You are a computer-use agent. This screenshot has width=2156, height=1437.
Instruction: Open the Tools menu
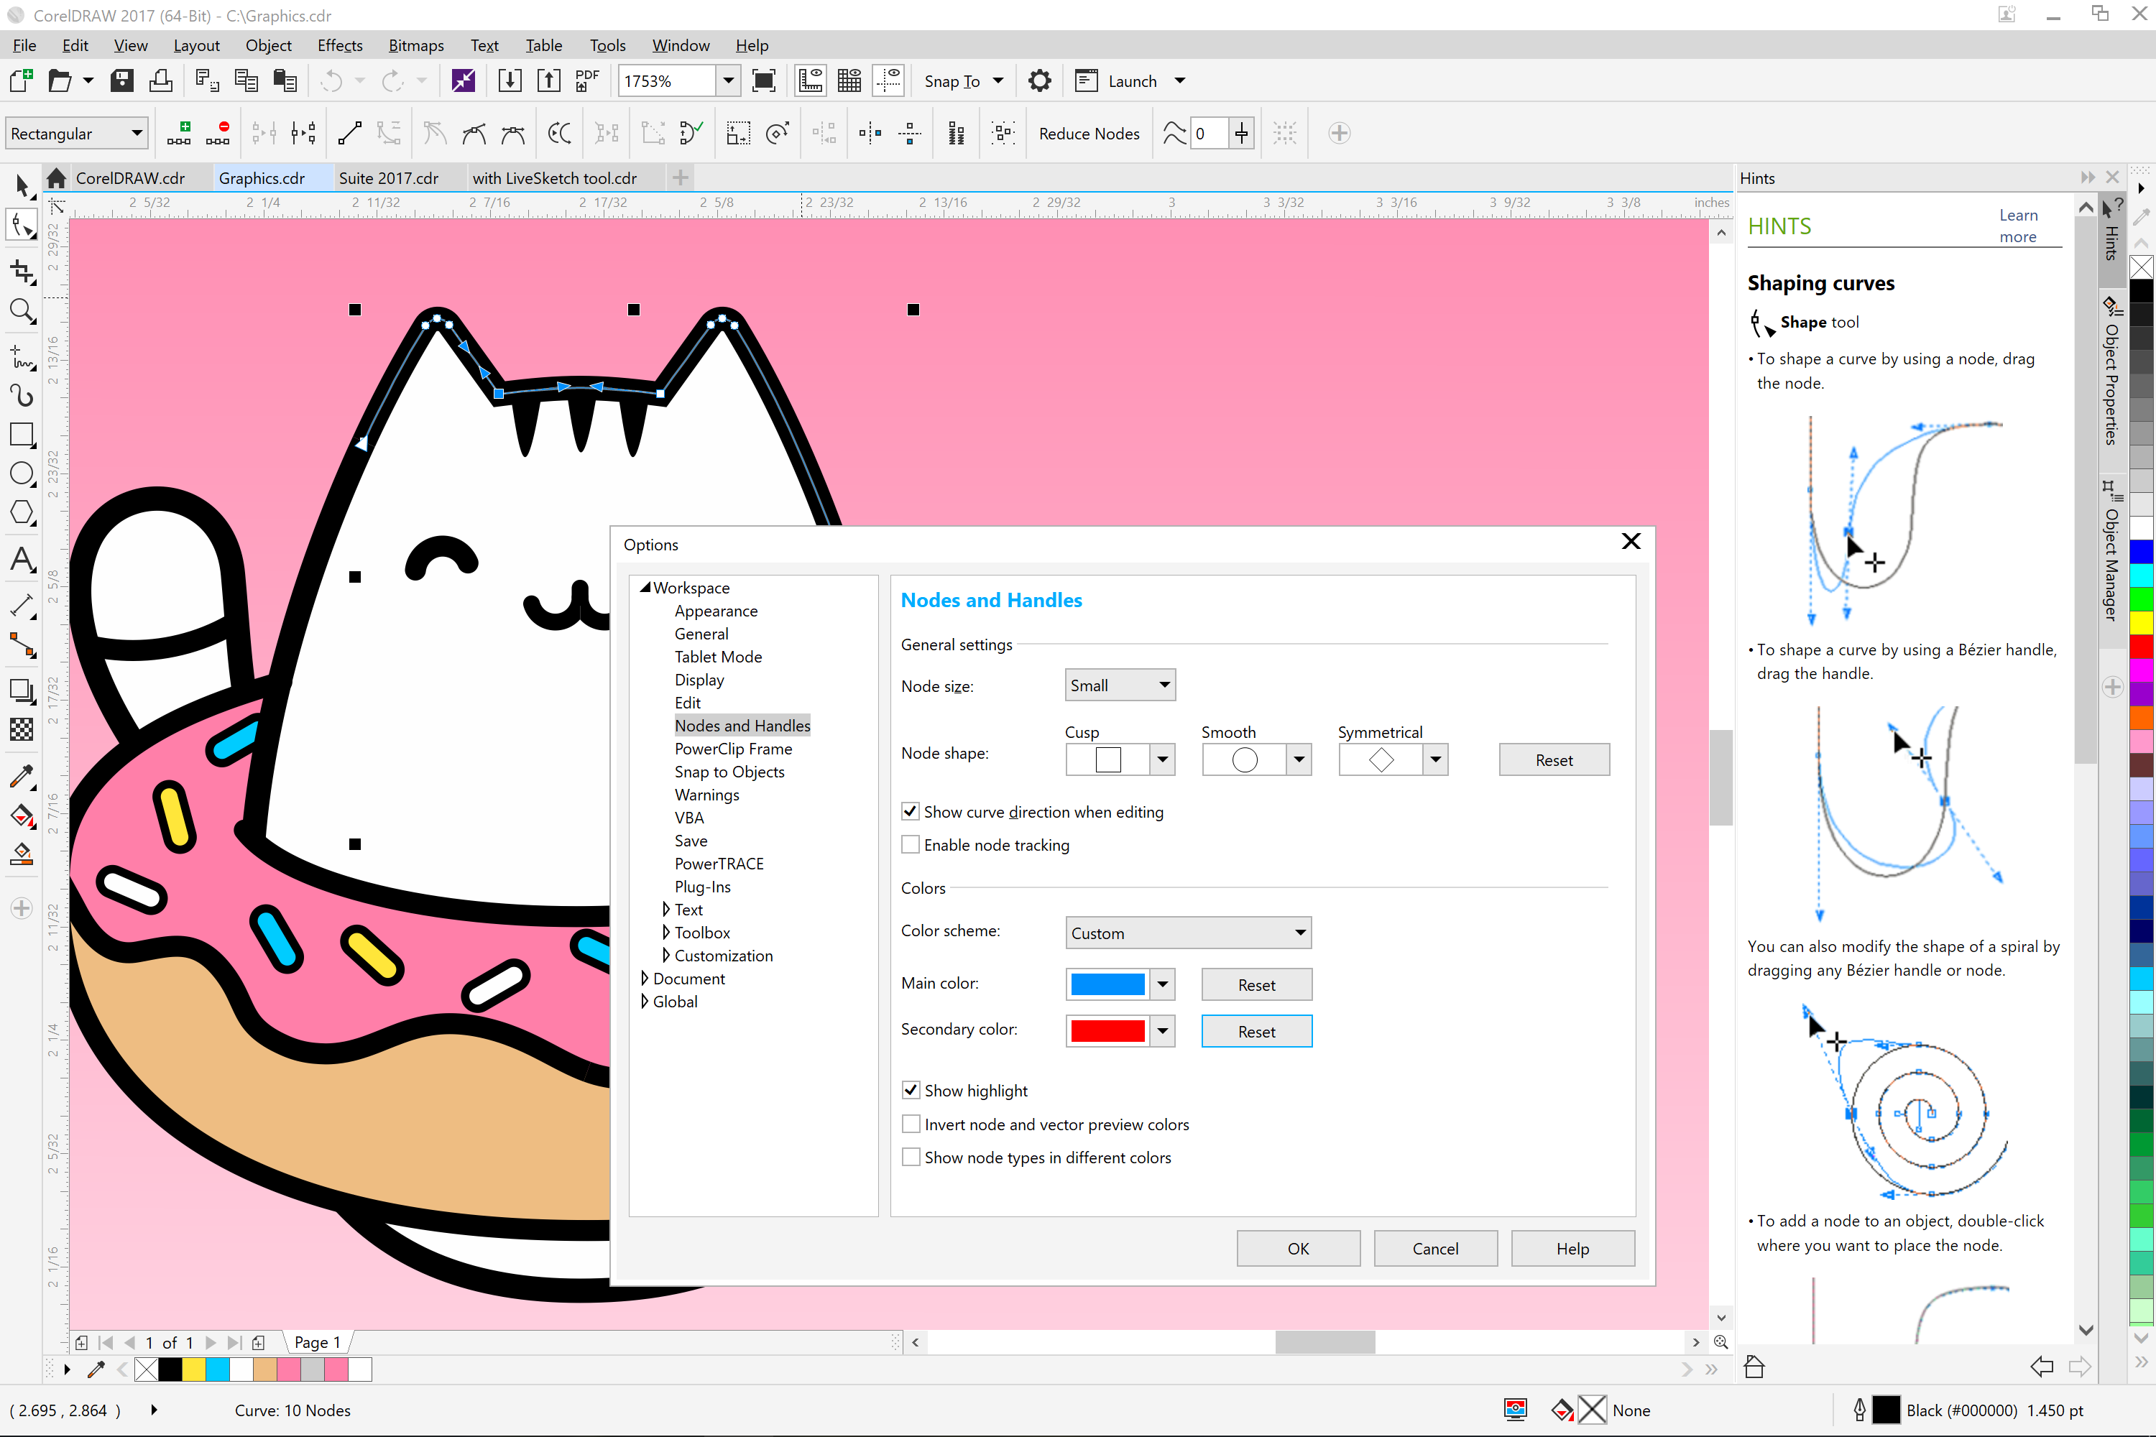point(607,45)
